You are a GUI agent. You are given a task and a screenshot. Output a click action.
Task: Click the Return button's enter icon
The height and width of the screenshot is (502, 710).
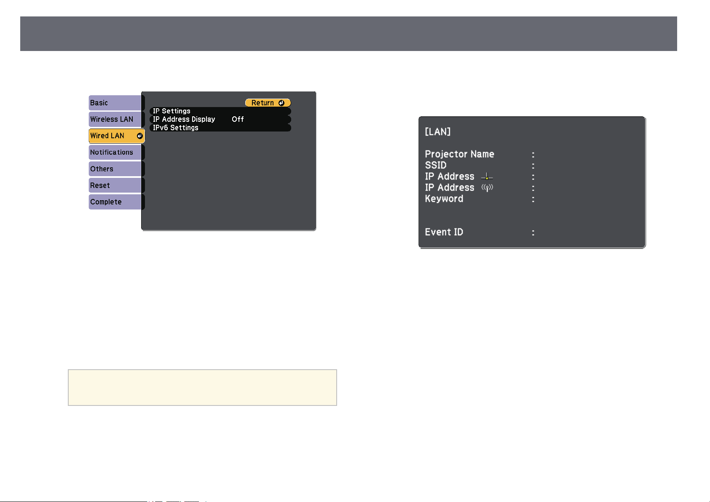(281, 103)
